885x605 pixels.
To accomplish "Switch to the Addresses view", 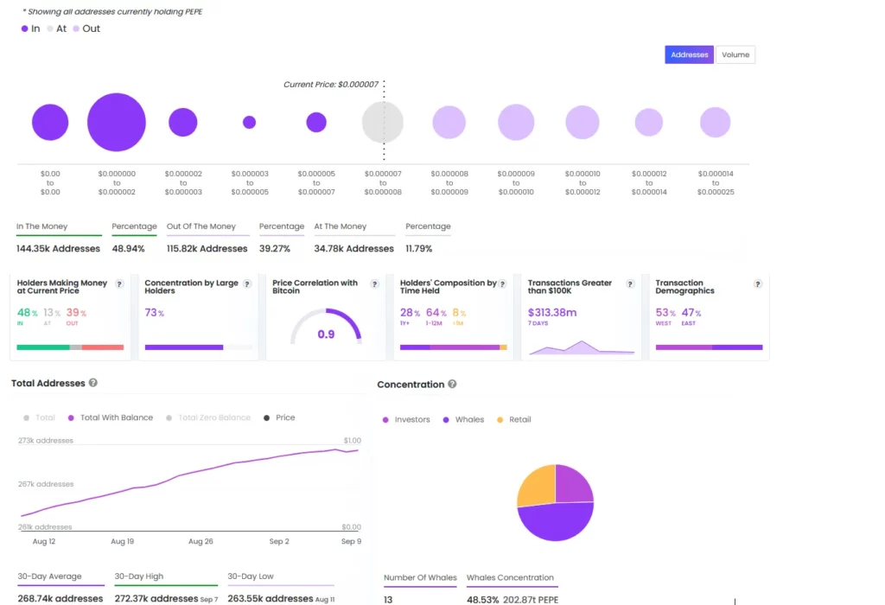I will click(689, 54).
